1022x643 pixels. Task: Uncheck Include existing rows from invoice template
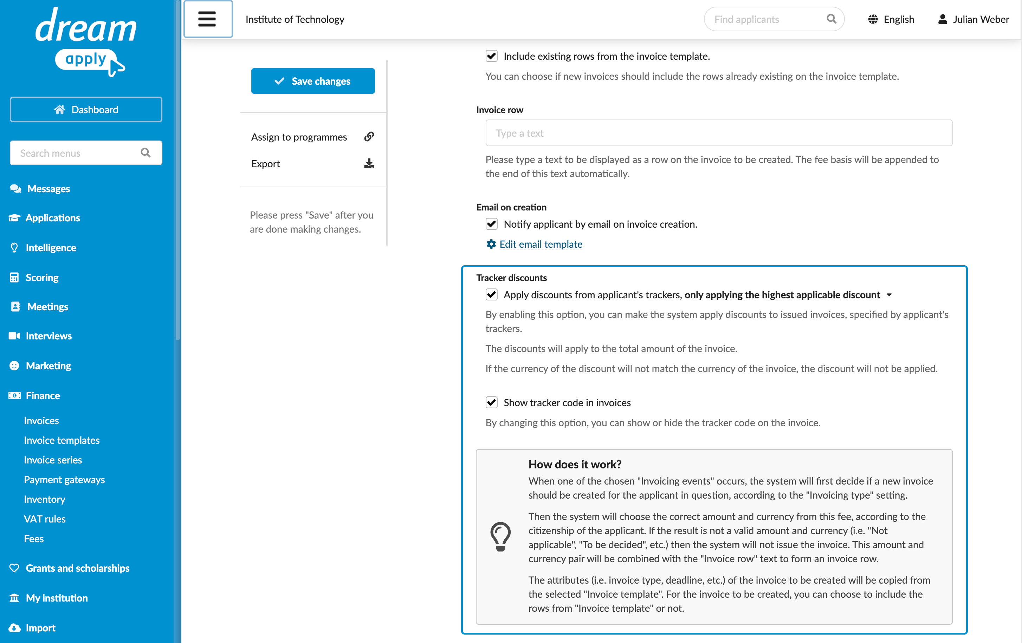[491, 56]
